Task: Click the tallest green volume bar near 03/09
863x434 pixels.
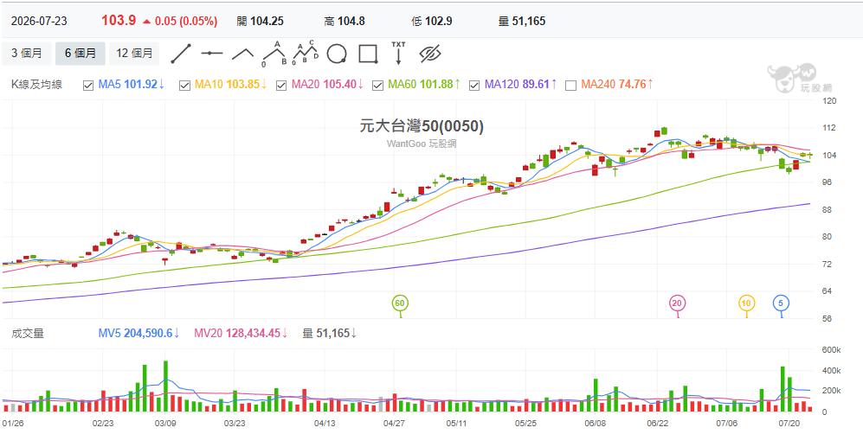Action: 165,386
